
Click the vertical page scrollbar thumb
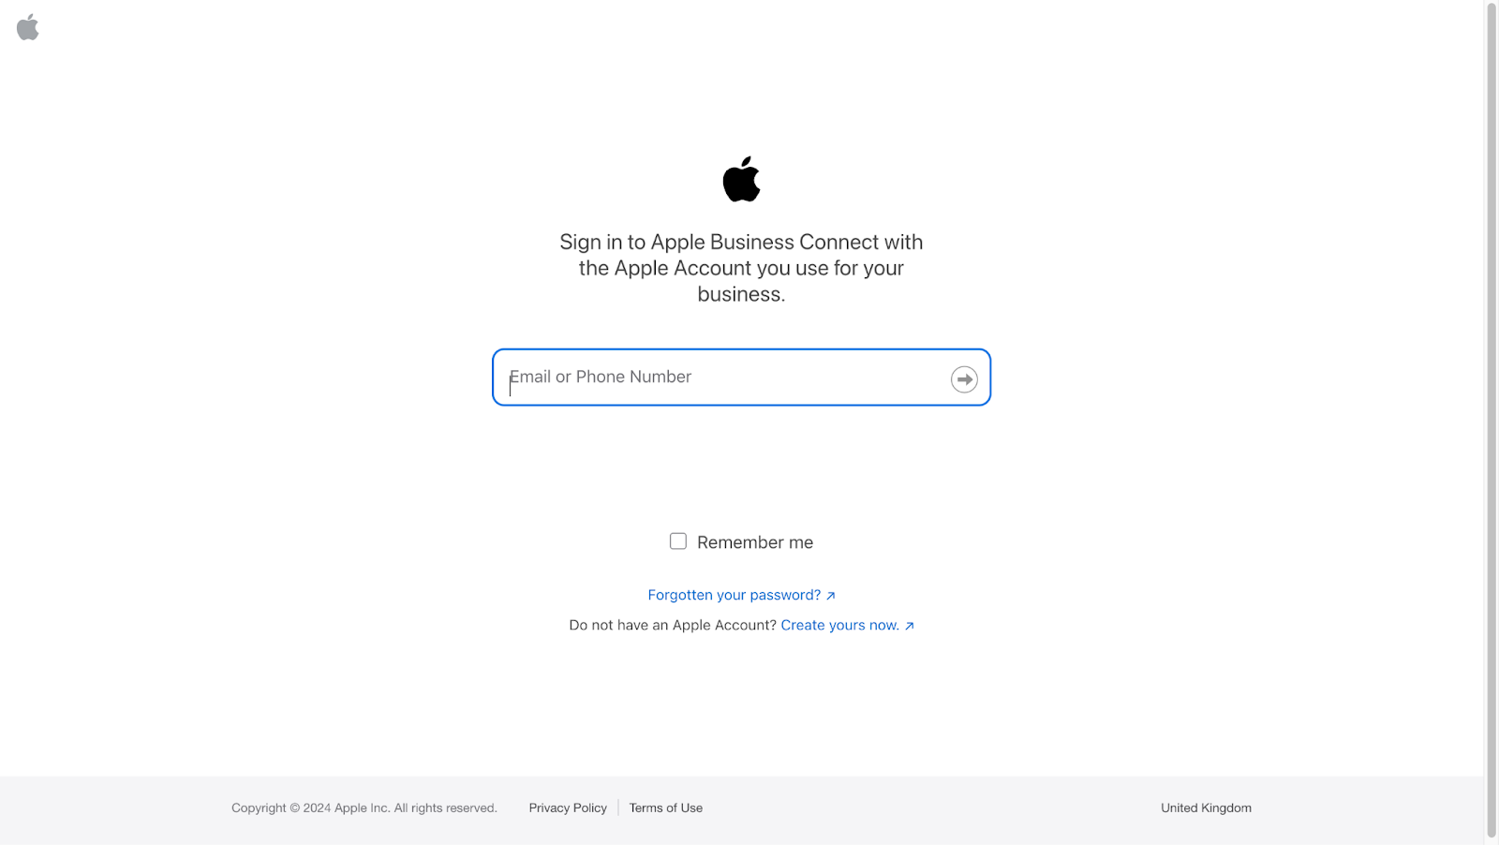point(1492,420)
